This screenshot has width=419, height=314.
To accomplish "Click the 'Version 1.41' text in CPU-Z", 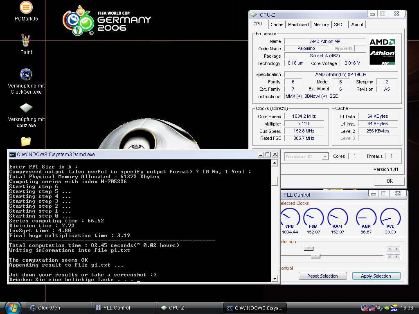I will tap(386, 169).
